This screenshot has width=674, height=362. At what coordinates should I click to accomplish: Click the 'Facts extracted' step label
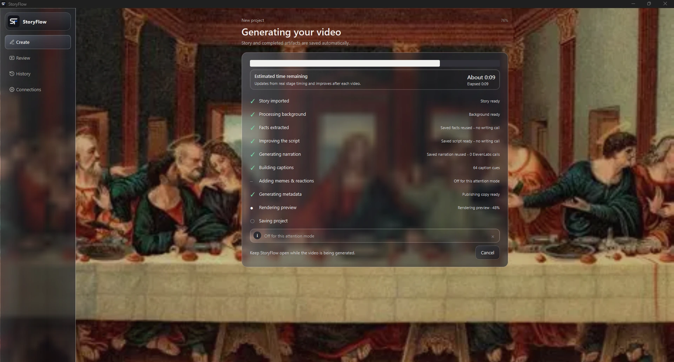[274, 127]
